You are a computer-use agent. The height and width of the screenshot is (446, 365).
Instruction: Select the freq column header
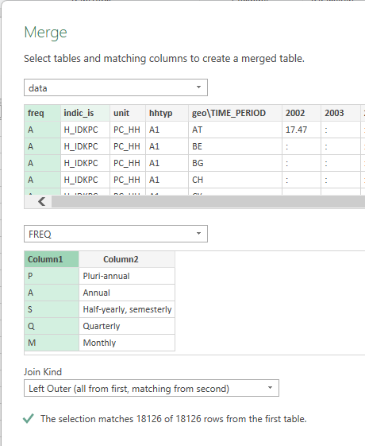42,113
